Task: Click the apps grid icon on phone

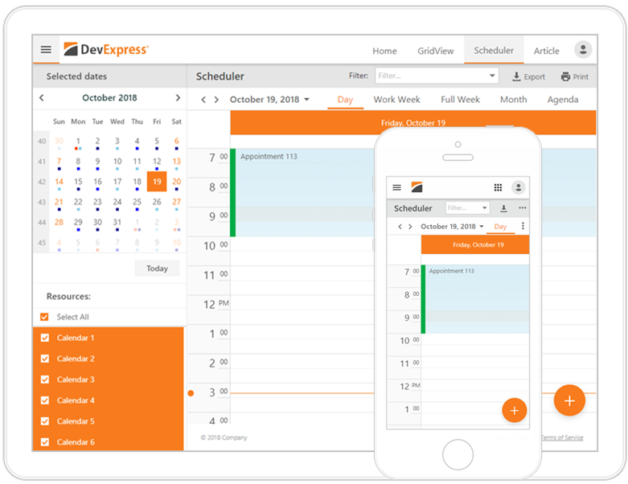Action: coord(498,187)
